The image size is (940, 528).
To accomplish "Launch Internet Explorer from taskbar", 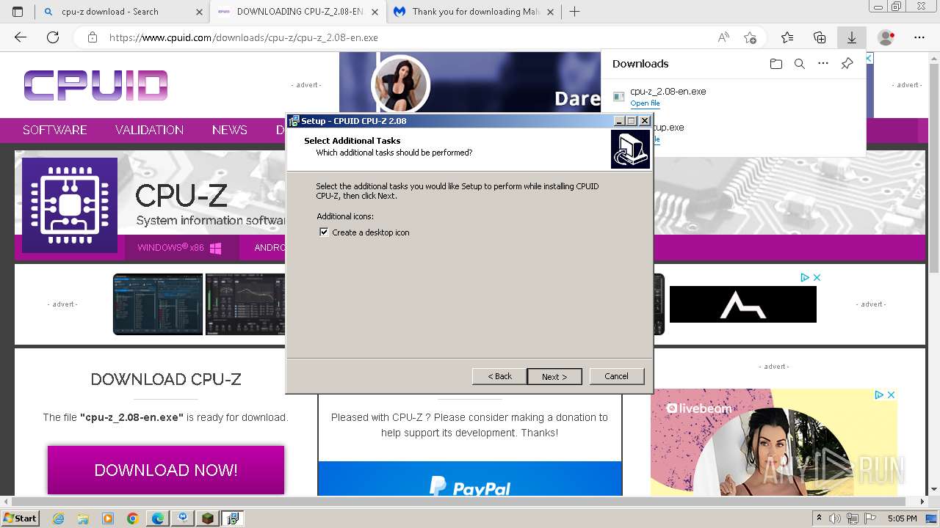I will (58, 518).
